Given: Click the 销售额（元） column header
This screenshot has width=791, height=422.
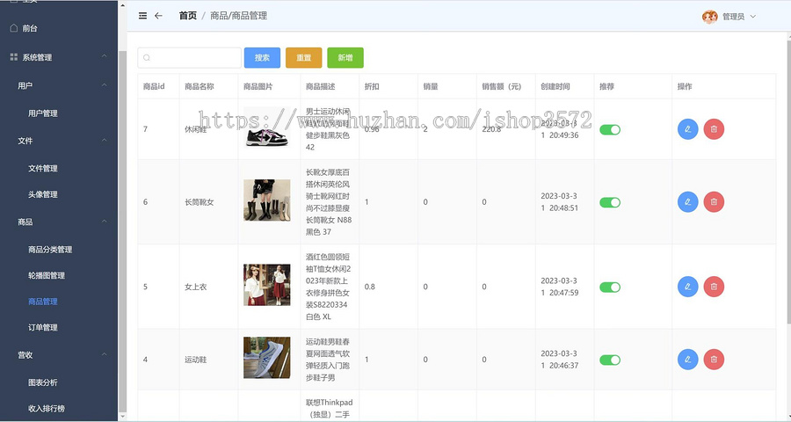Looking at the screenshot, I should pyautogui.click(x=502, y=86).
